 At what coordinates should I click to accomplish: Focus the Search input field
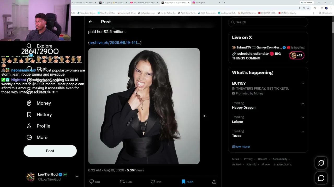pos(268,22)
